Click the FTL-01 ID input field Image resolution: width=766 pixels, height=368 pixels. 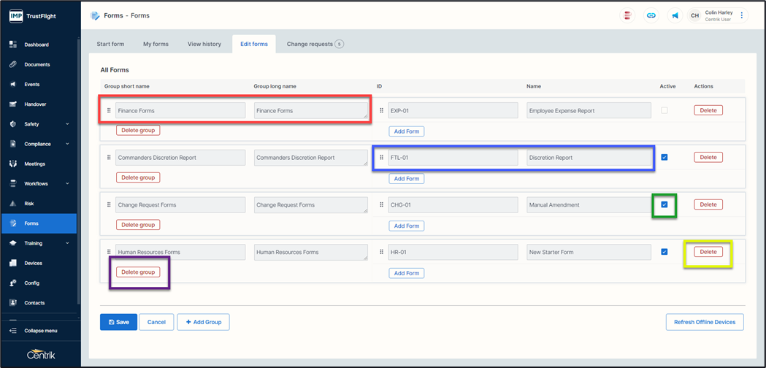coord(452,158)
